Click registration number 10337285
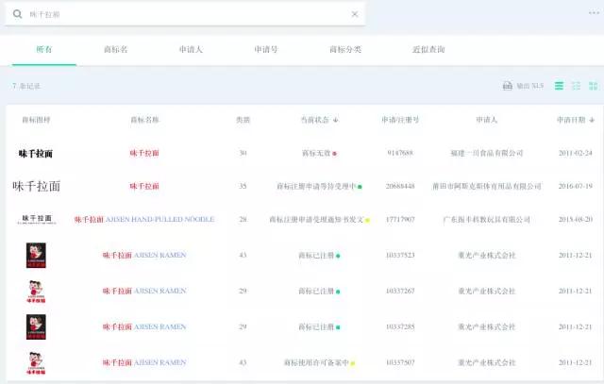The height and width of the screenshot is (384, 604). click(x=400, y=327)
